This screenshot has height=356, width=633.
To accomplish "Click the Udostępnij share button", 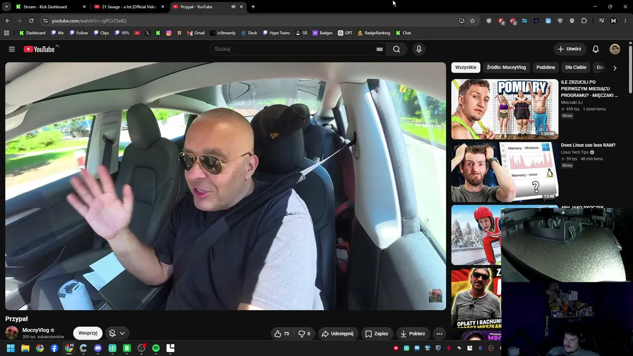I will (x=338, y=334).
